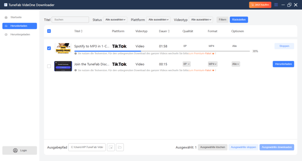Click 'MP4' format value in Spotify row

click(211, 46)
